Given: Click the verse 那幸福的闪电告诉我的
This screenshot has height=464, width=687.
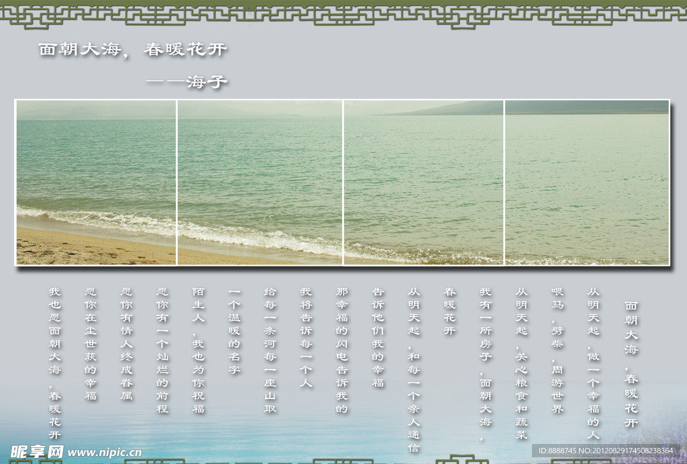Looking at the screenshot, I should [342, 350].
